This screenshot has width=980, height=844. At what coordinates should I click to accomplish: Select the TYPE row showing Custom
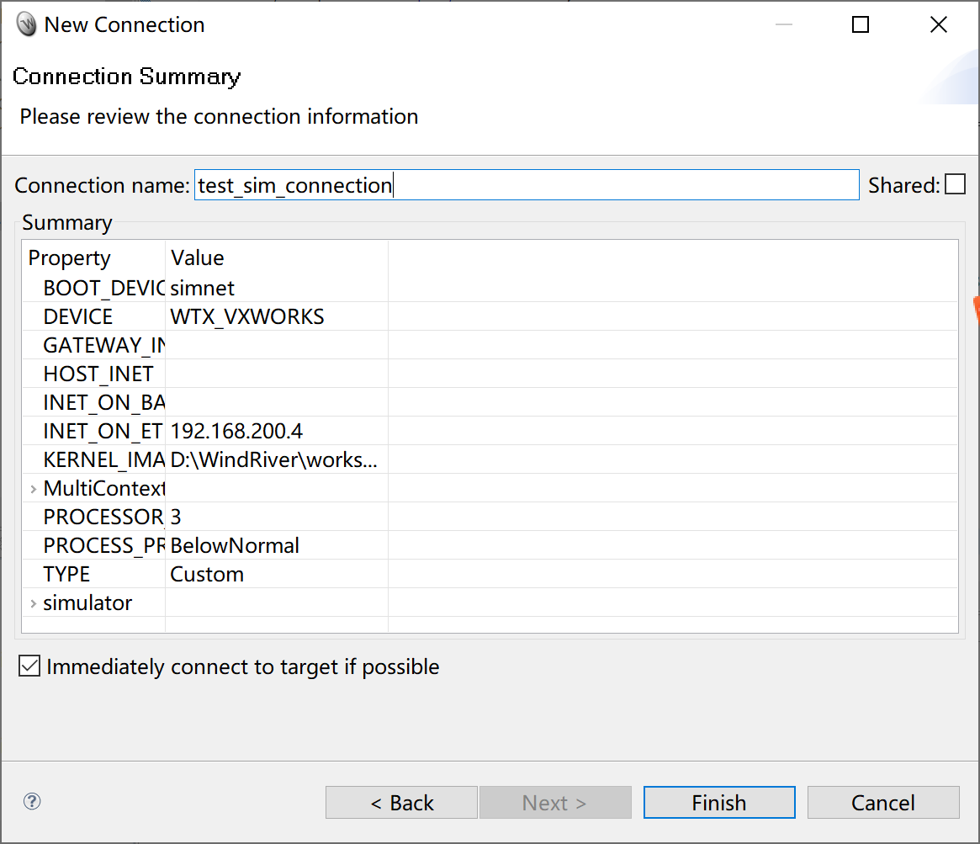pos(206,574)
